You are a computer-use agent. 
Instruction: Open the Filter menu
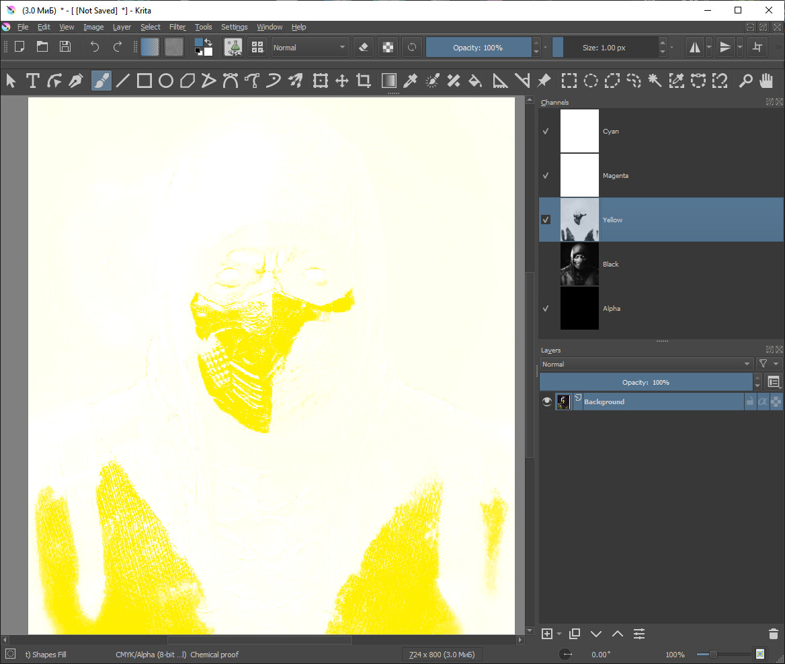pos(177,27)
